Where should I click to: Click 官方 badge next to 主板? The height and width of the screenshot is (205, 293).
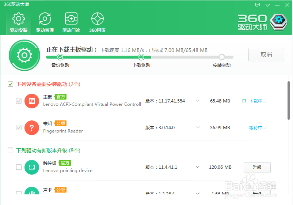pyautogui.click(x=61, y=97)
